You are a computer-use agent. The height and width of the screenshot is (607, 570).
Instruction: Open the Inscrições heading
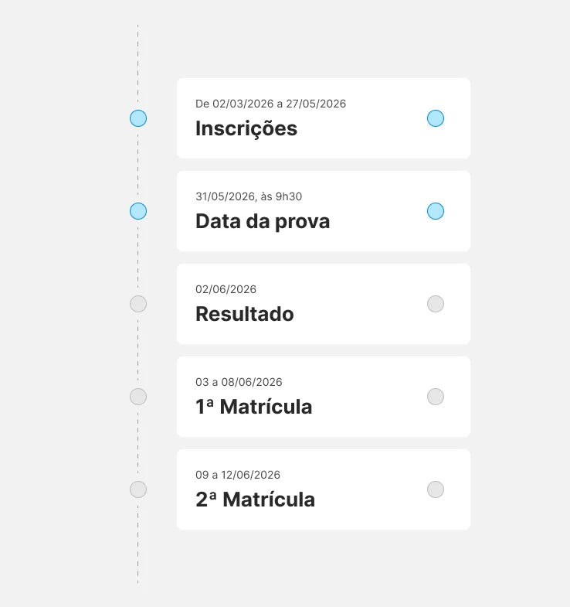pos(246,128)
